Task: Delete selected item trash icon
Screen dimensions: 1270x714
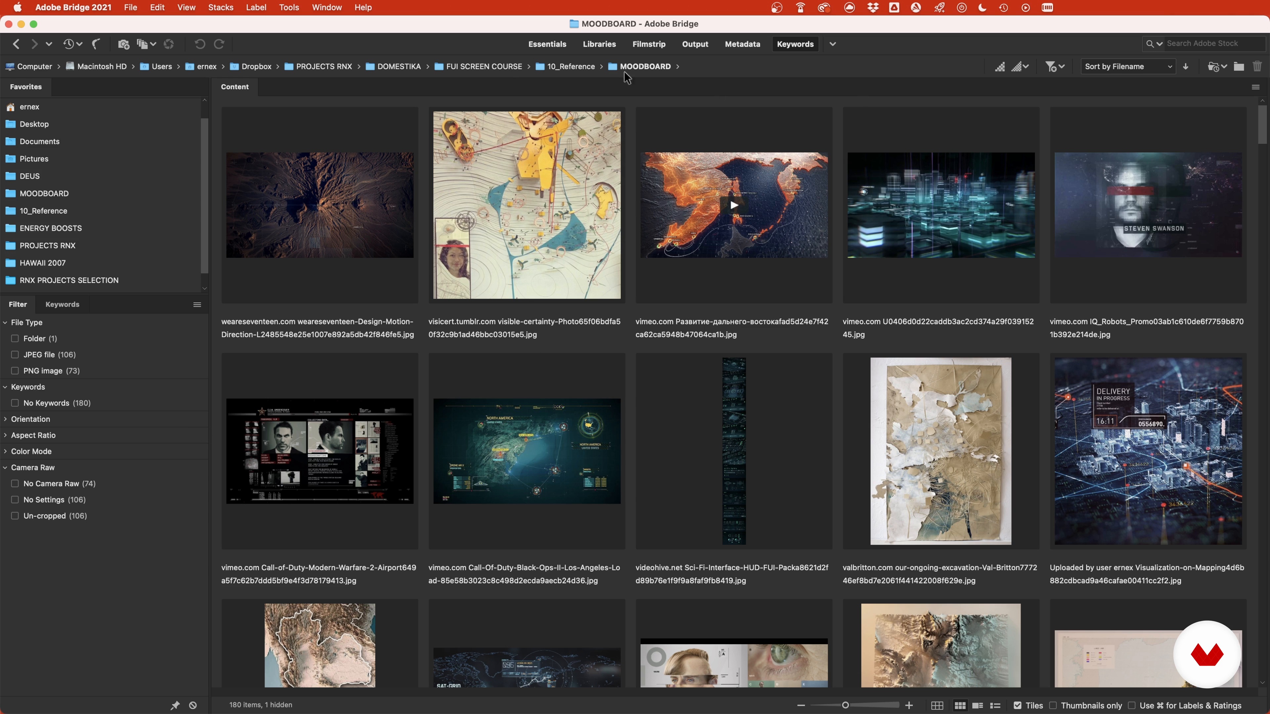Action: pos(1257,66)
